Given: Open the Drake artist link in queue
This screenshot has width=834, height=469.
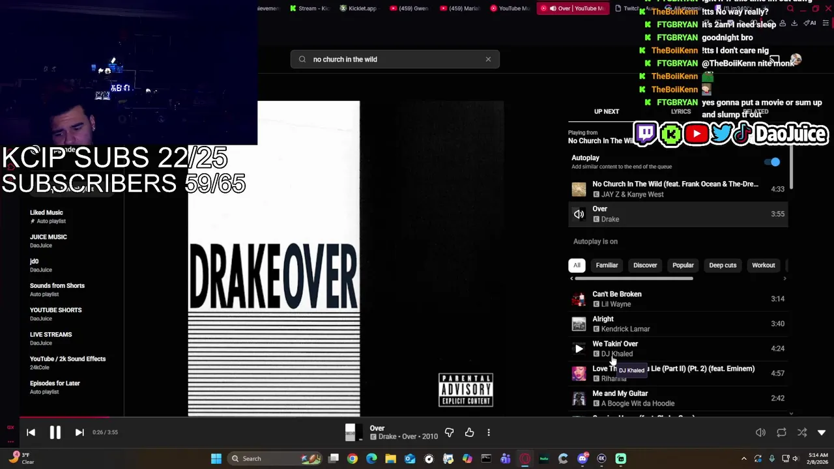Looking at the screenshot, I should (x=610, y=219).
